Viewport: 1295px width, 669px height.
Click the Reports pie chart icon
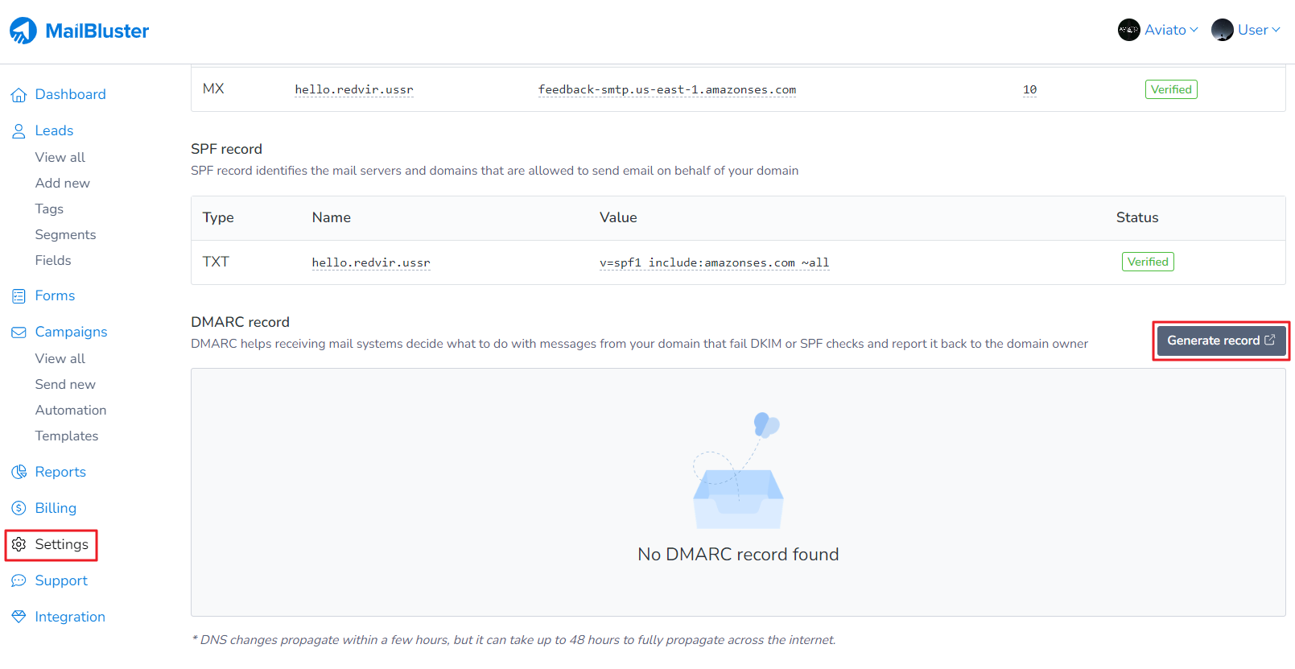pos(19,473)
